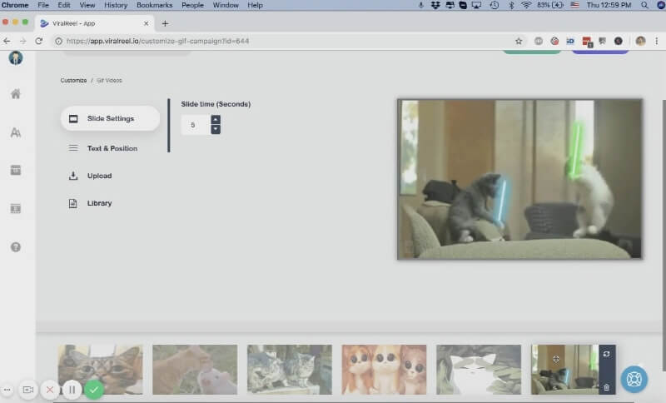Click the address bar URL
666x403 pixels.
tap(157, 41)
